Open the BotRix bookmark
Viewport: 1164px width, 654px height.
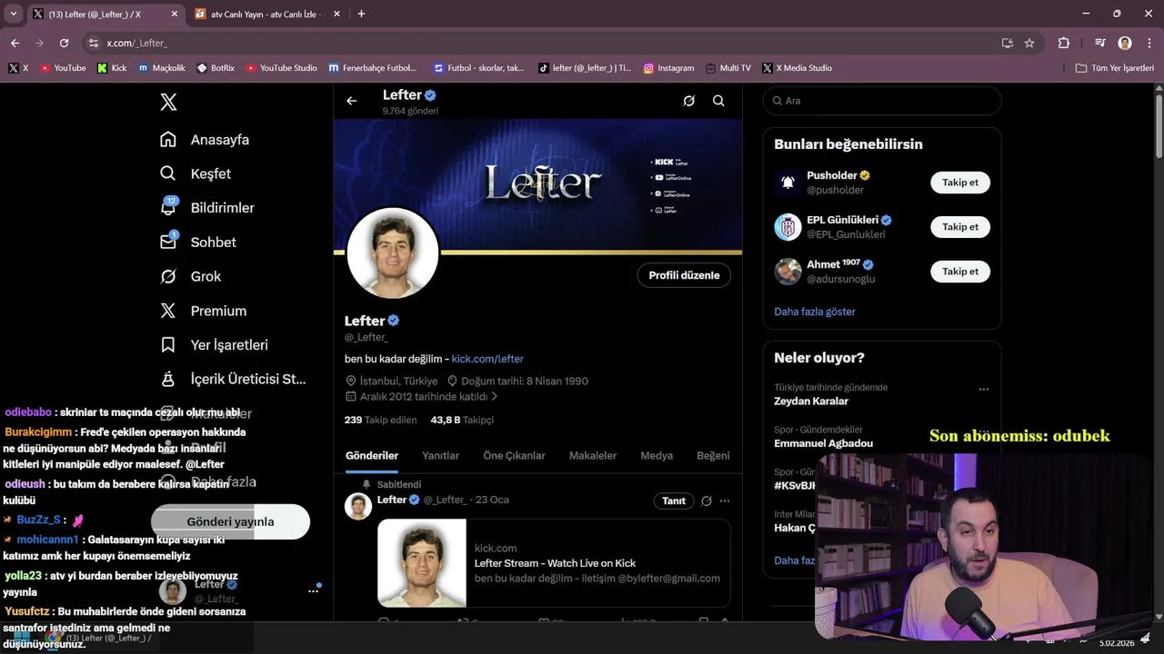(x=216, y=68)
